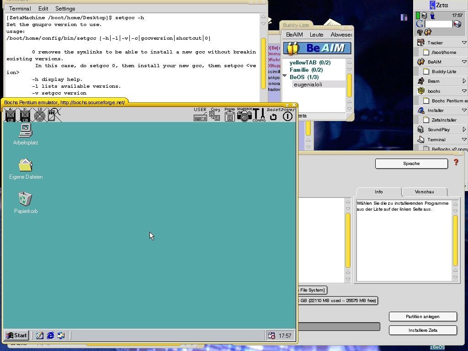Open the BeAIM menu in Buddy-Liste window
Screen dimensions: 468x351
294,35
